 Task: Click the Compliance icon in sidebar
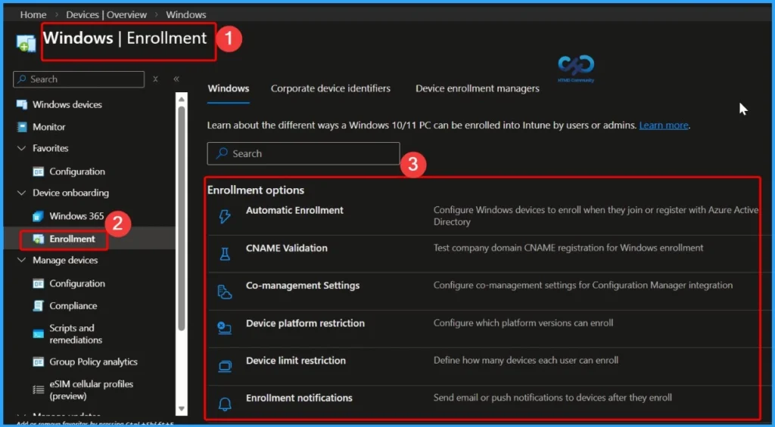[38, 306]
